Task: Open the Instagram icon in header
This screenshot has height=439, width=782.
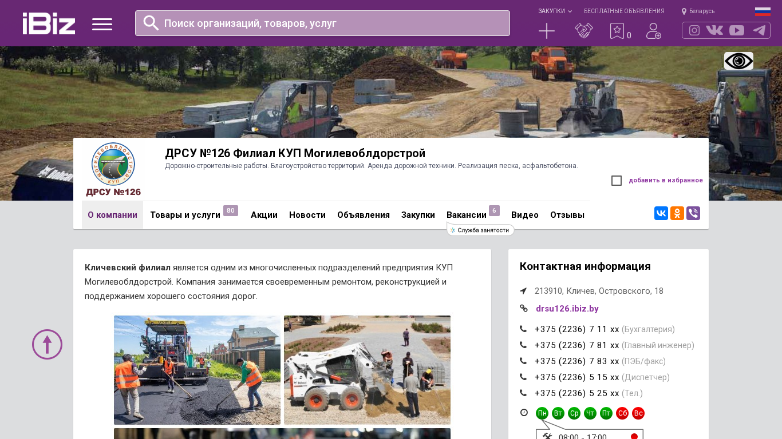Action: (694, 30)
